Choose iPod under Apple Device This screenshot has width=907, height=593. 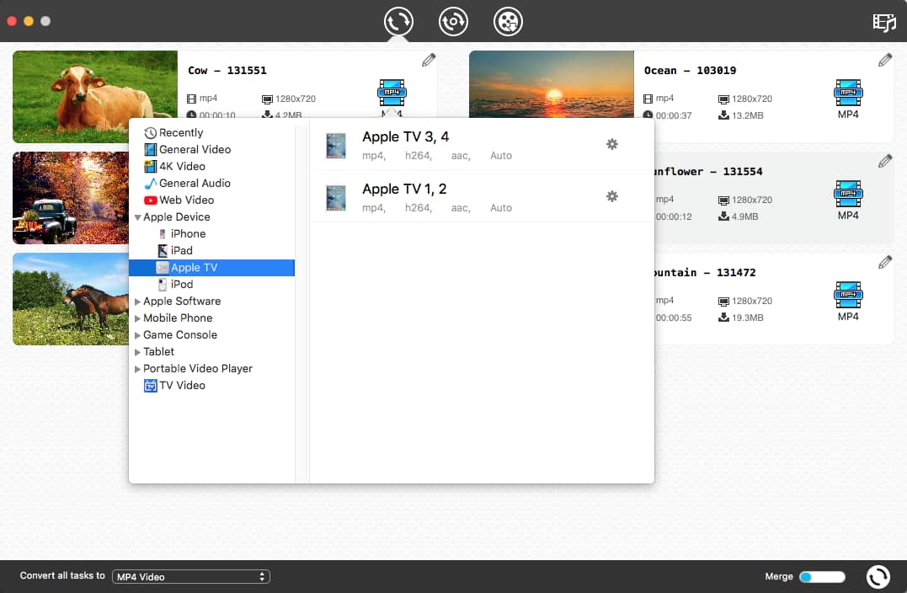pos(175,284)
